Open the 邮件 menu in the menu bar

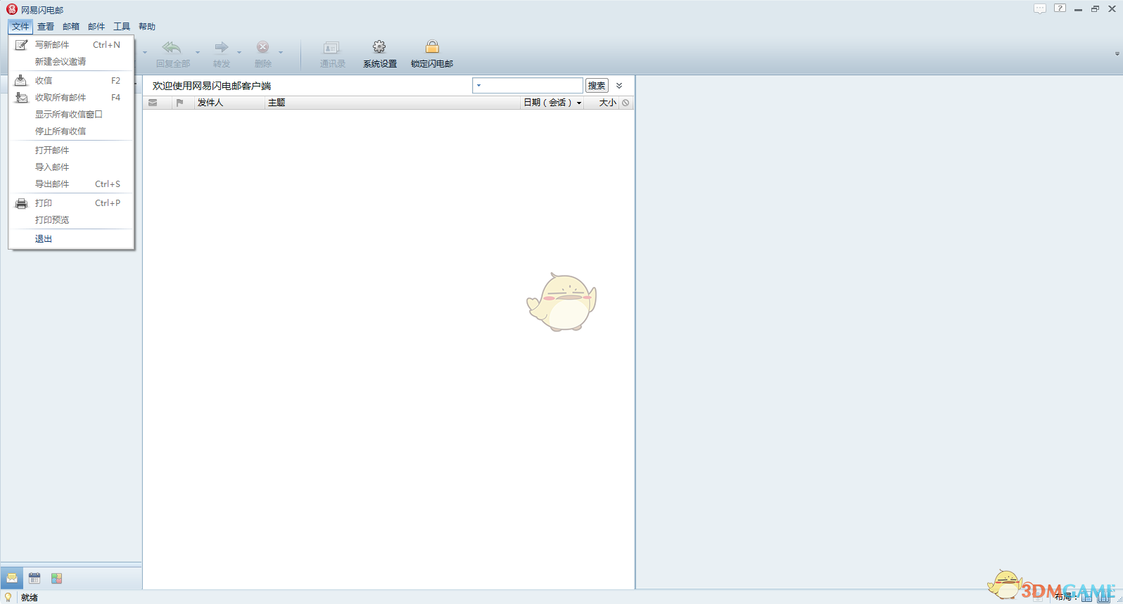click(96, 27)
